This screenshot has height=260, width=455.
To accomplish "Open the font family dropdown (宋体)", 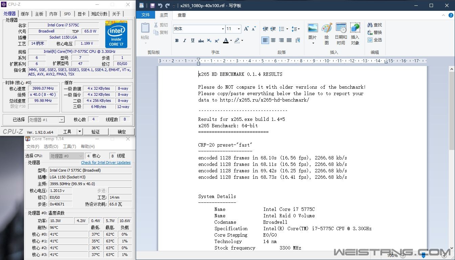I will click(x=223, y=29).
